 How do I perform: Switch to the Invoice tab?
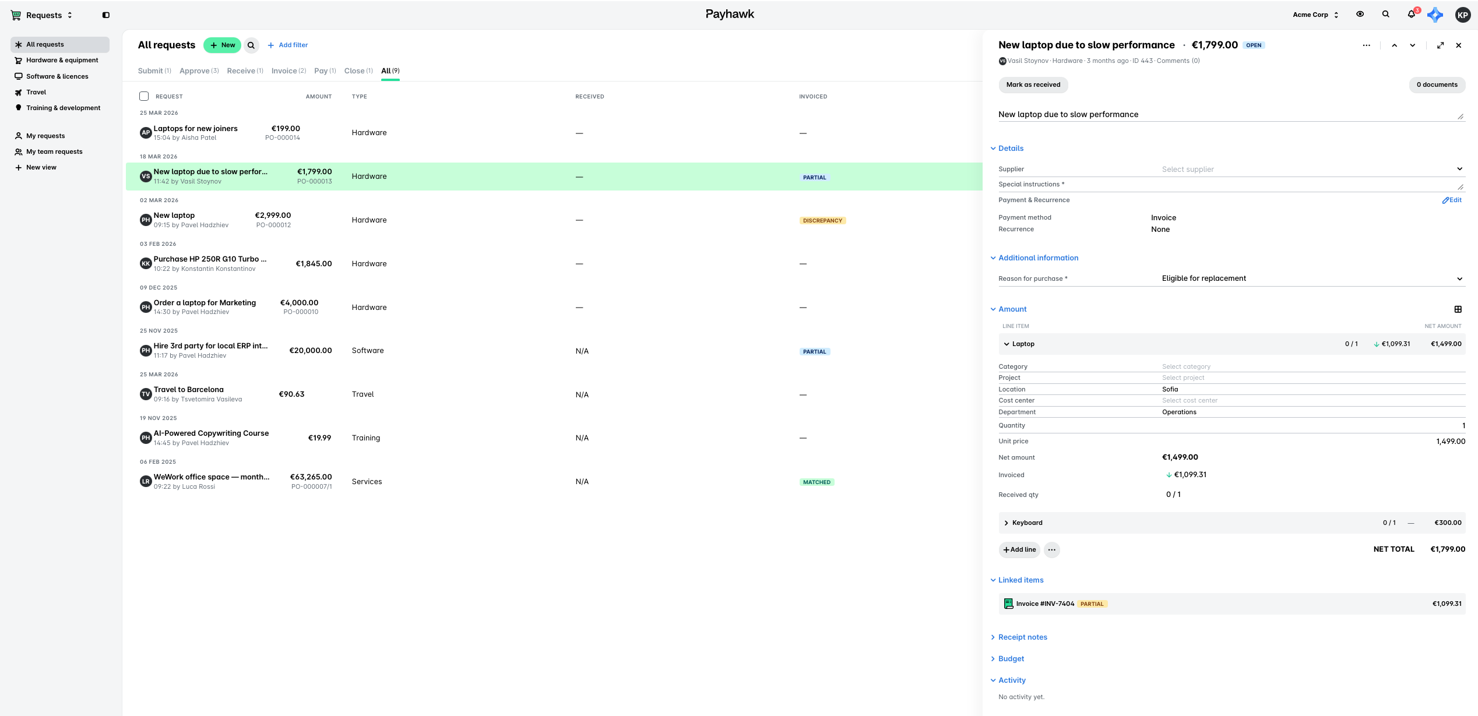288,71
